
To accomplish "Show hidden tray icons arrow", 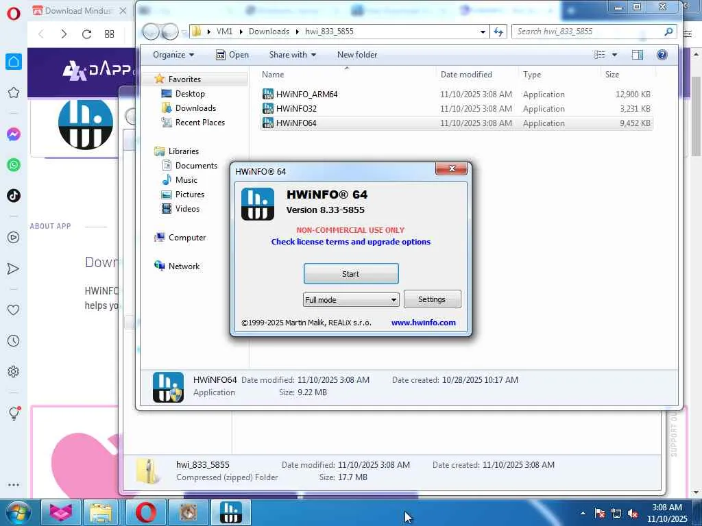I will click(583, 514).
